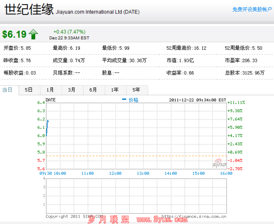Click the 每股收益:0.03 value
This screenshot has height=224, width=274.
pyautogui.click(x=20, y=73)
